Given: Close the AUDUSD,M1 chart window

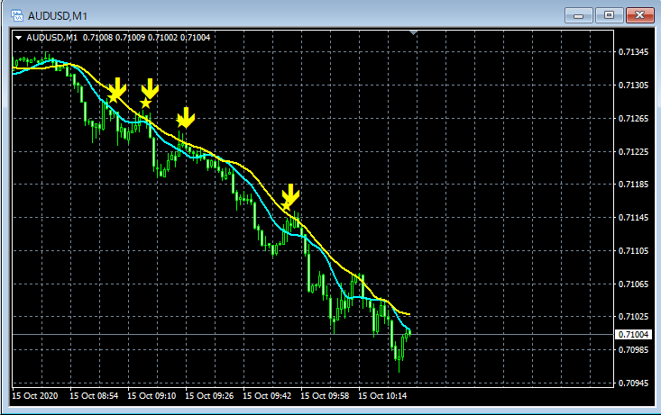Looking at the screenshot, I should [x=639, y=15].
